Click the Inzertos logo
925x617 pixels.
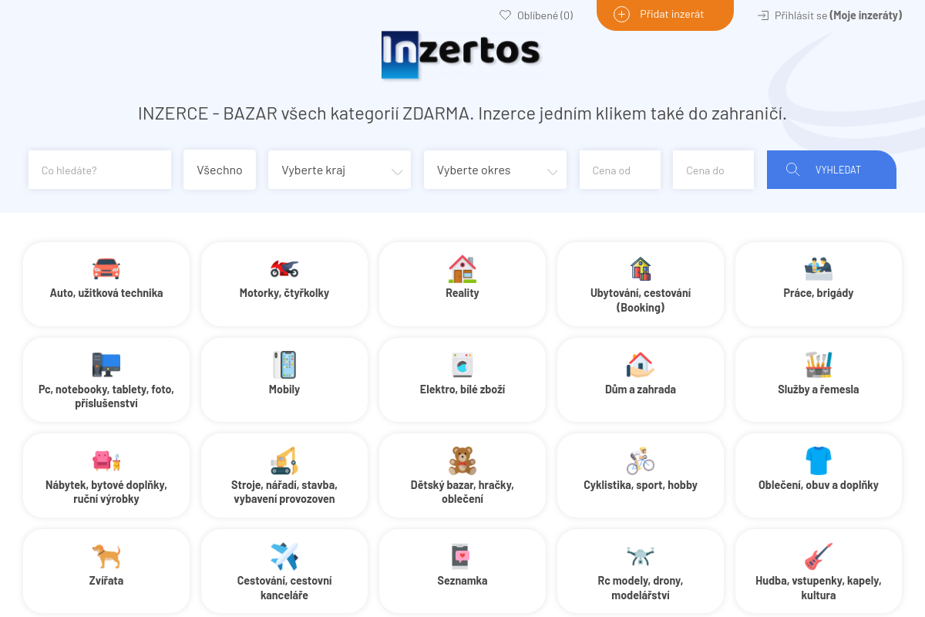pos(460,55)
